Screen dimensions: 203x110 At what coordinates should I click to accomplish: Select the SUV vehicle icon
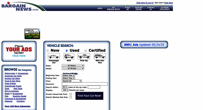[69, 56]
